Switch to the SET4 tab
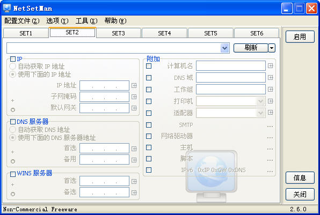320x215 pixels. 164,33
